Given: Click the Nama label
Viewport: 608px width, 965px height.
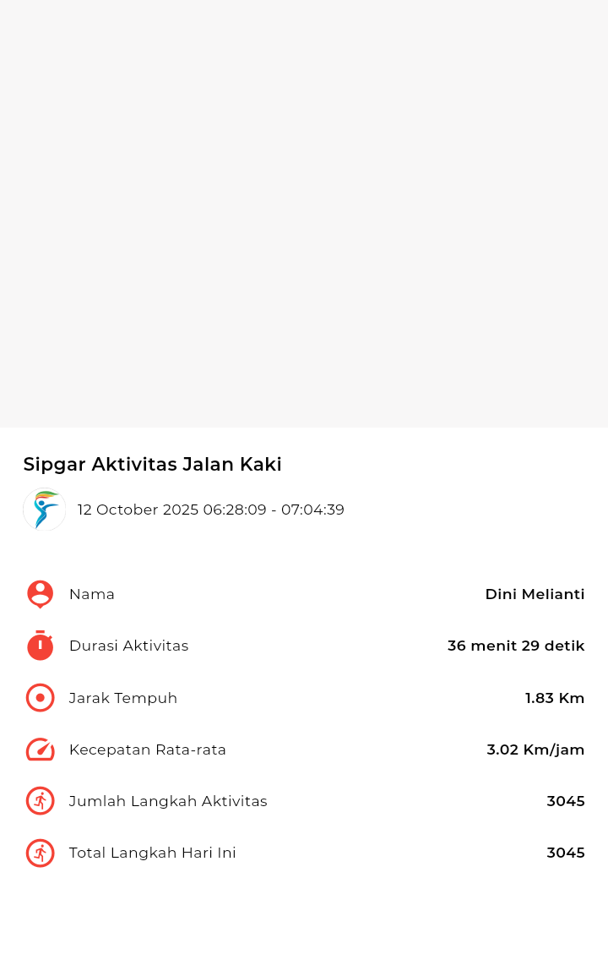Looking at the screenshot, I should click(x=91, y=594).
